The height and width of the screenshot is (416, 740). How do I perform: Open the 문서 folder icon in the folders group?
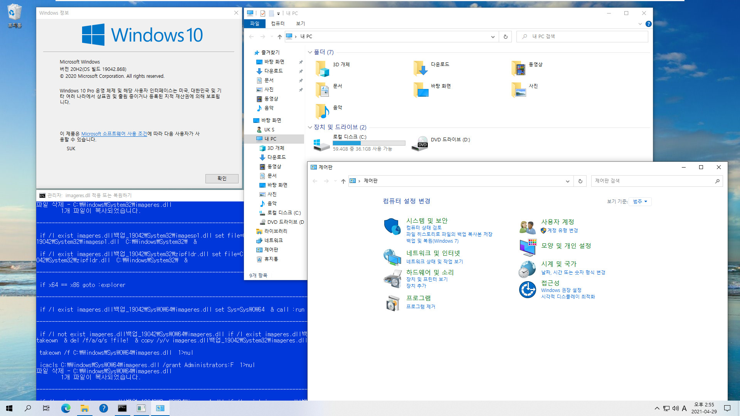tap(322, 90)
